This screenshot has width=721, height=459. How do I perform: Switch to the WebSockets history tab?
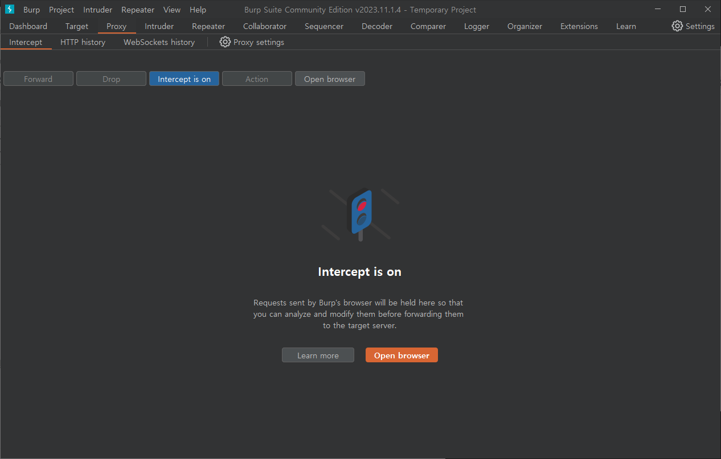(x=159, y=42)
